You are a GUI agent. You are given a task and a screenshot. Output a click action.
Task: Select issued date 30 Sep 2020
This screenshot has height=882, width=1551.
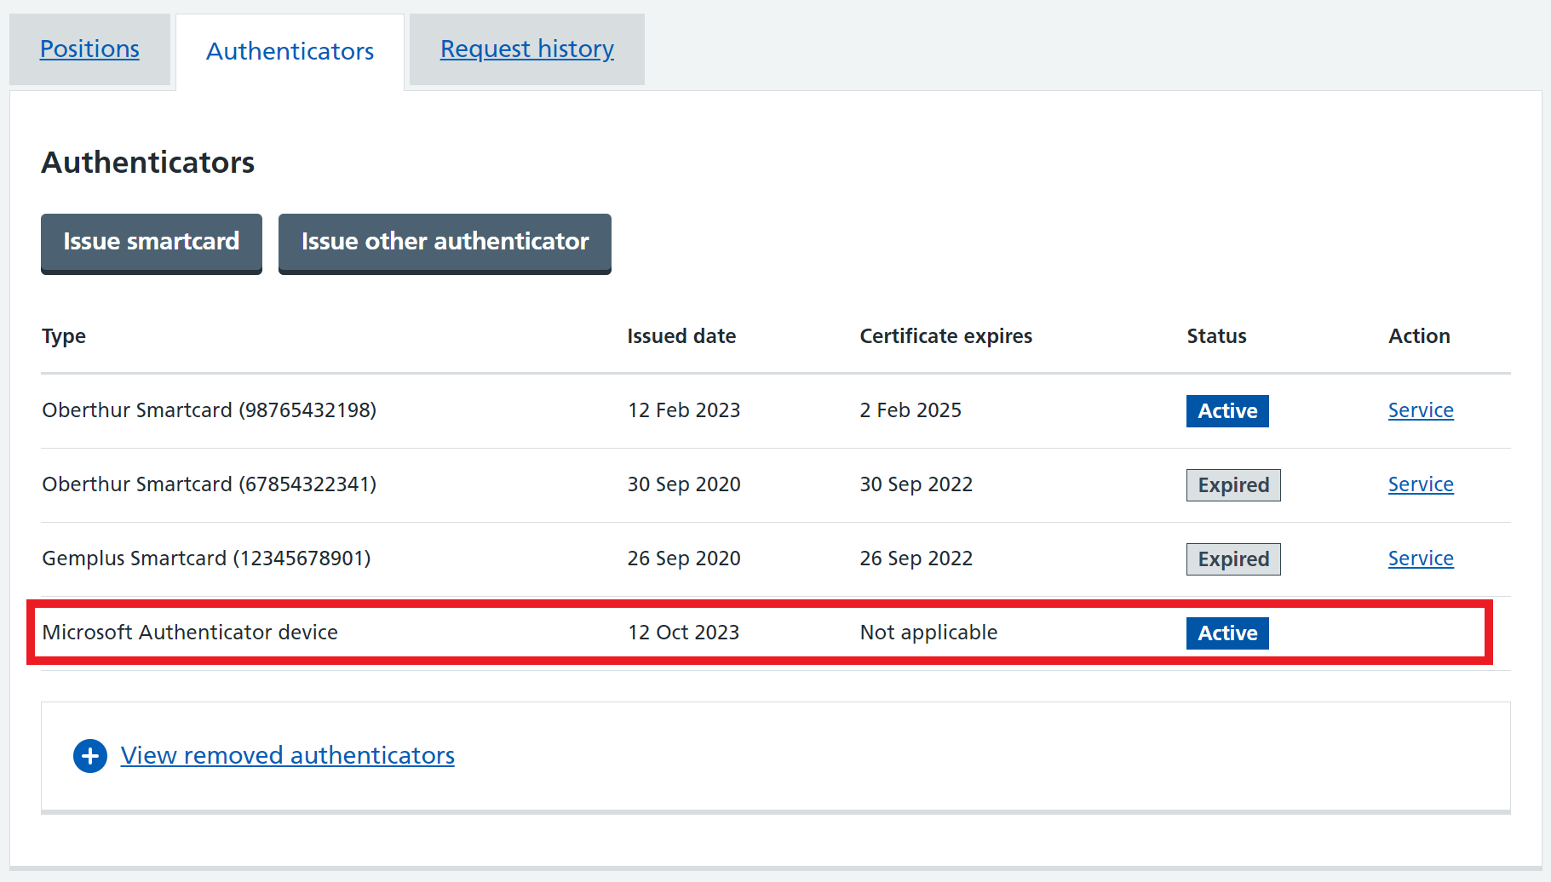(x=684, y=484)
